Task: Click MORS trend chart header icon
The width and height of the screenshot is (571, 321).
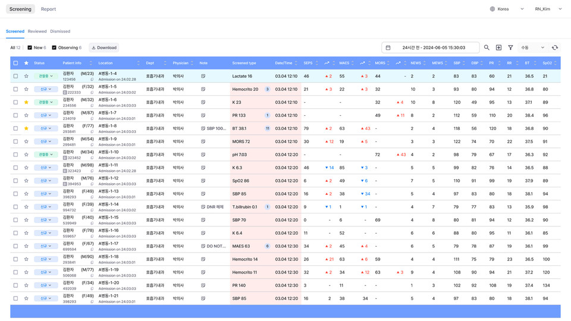Action: (x=398, y=63)
